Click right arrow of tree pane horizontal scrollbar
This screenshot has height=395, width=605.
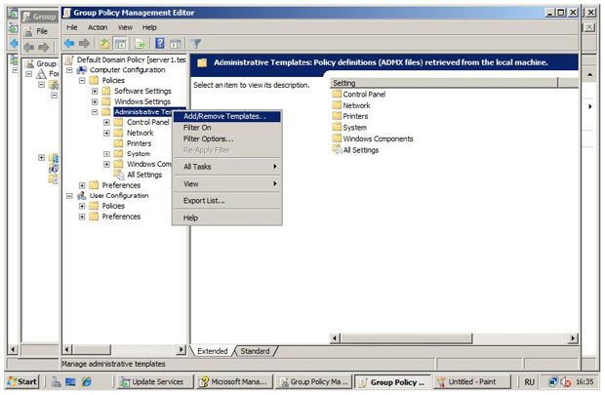click(181, 349)
